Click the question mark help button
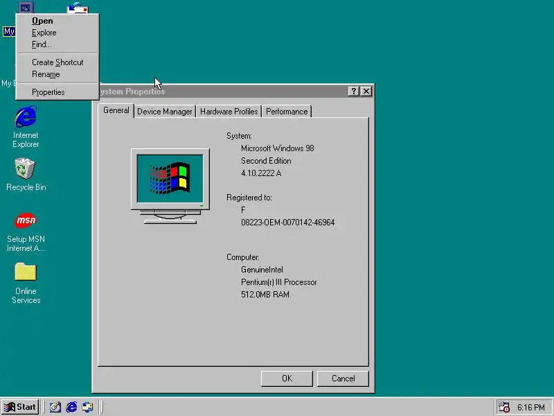The width and height of the screenshot is (554, 416). [353, 92]
